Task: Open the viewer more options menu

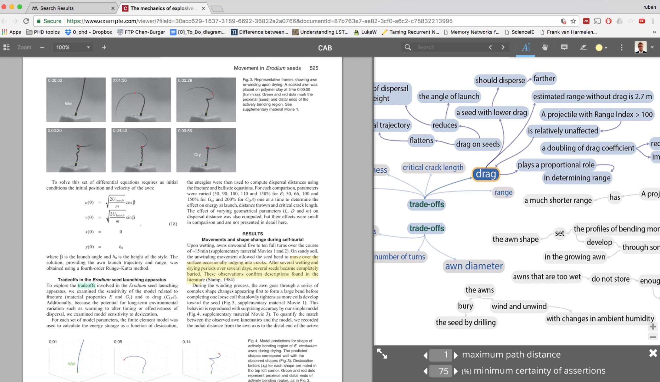Action: pos(621,47)
